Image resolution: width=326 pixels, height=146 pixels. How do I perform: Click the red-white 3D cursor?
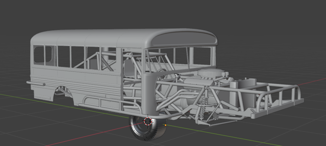(x=148, y=121)
